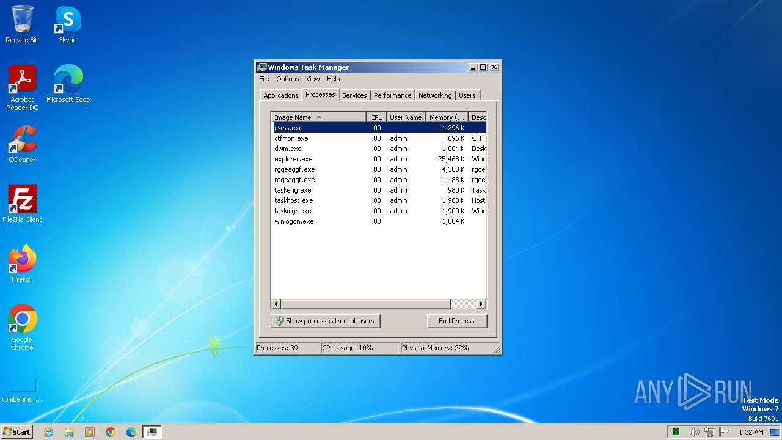Click the Physical Memory: 22% status entry
The height and width of the screenshot is (440, 782).
pyautogui.click(x=446, y=348)
